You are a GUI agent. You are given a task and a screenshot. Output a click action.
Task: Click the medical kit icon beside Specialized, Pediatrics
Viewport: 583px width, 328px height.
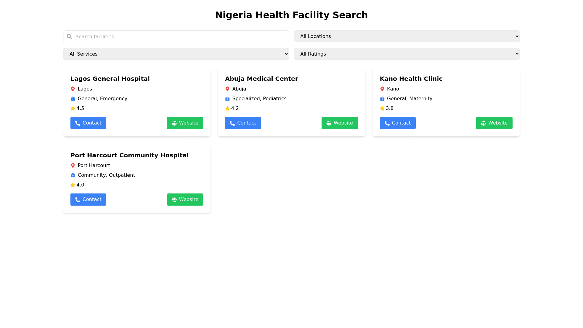click(227, 99)
